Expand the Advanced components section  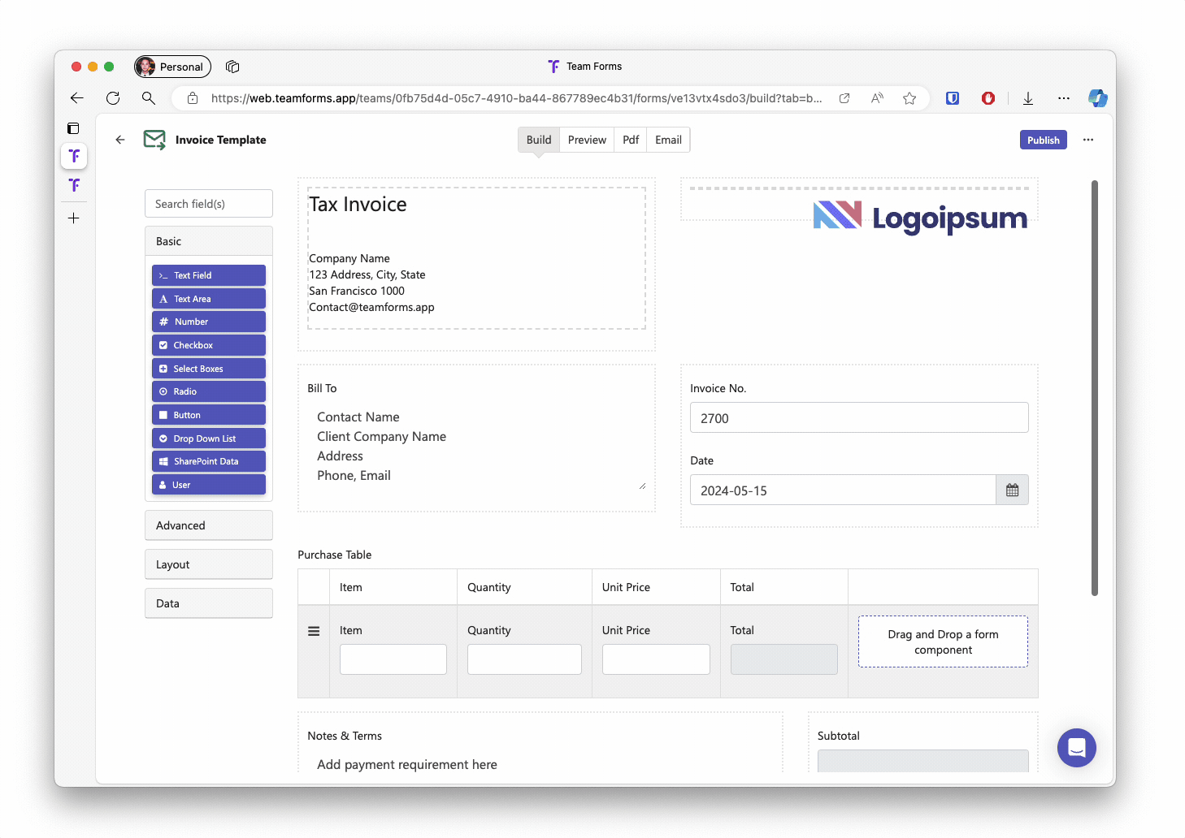[209, 525]
